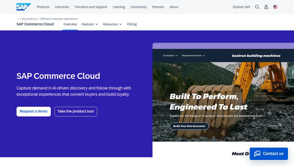Open the Products menu
294x166 pixels.
[43, 7]
